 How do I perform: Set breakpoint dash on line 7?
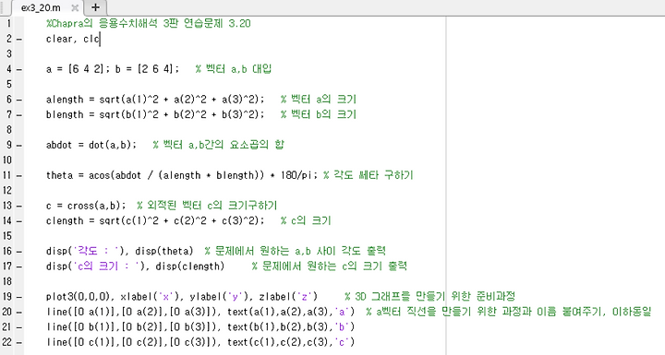point(19,115)
